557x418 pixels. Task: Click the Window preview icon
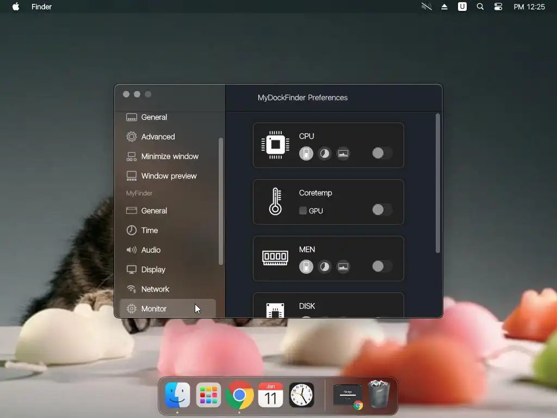pos(132,176)
